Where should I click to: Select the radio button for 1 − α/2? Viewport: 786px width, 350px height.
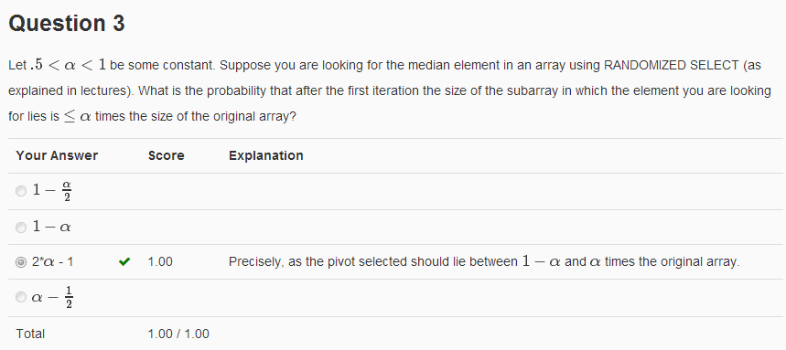pos(20,191)
